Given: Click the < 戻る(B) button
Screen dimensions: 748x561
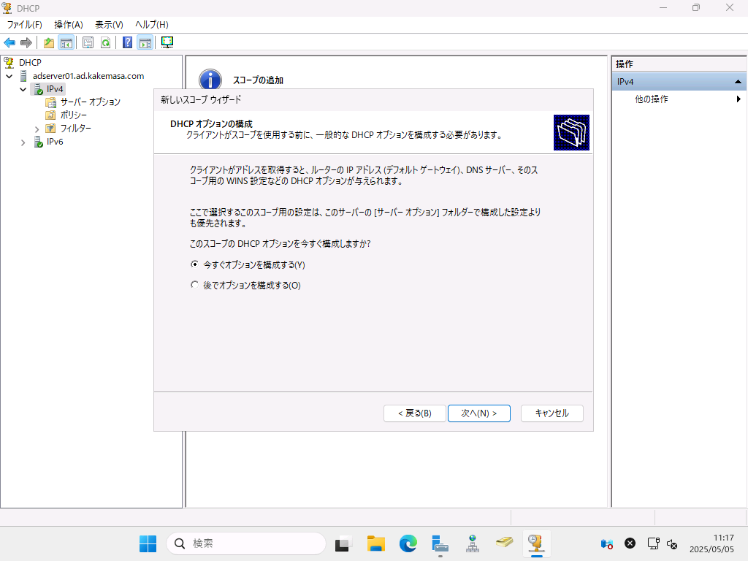Looking at the screenshot, I should pyautogui.click(x=415, y=413).
